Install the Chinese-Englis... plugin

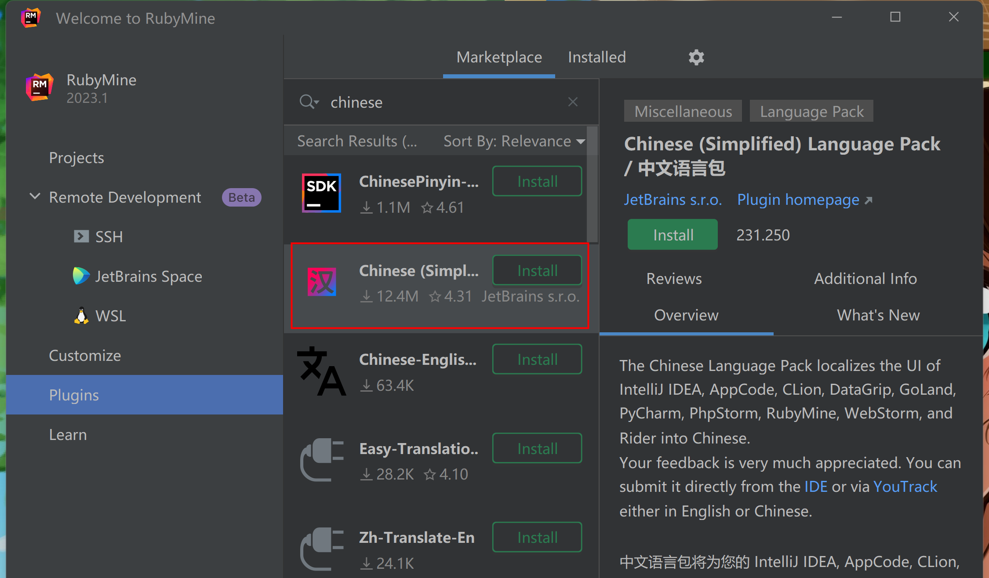point(537,359)
